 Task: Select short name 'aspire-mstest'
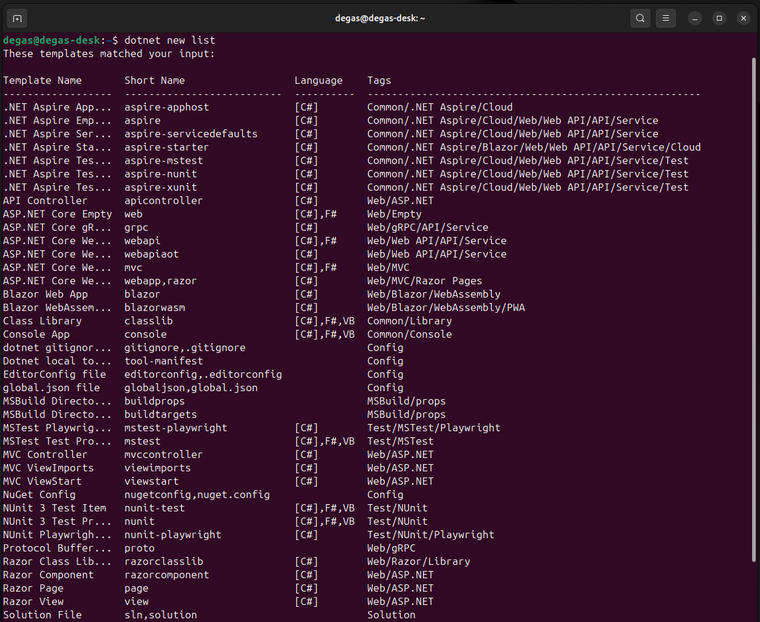tap(164, 160)
